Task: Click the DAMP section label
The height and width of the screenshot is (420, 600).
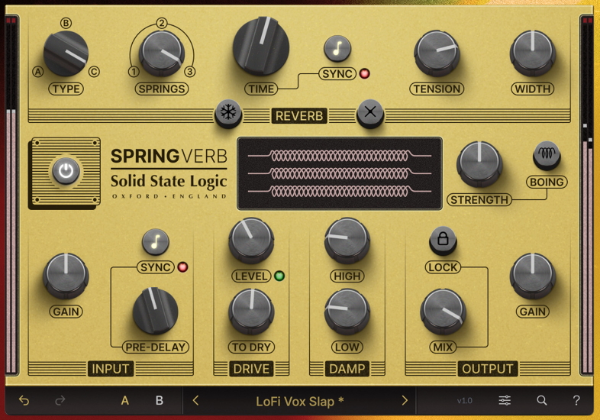Action: [x=347, y=369]
